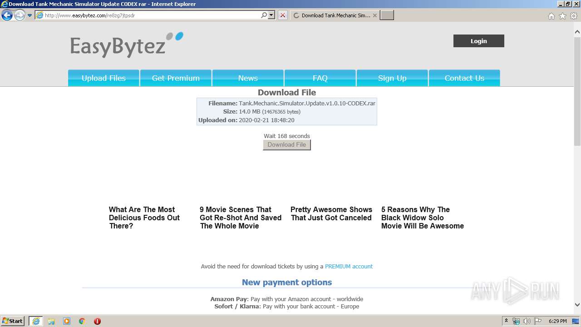Click the search magnifier in address bar
The height and width of the screenshot is (327, 581).
264,15
